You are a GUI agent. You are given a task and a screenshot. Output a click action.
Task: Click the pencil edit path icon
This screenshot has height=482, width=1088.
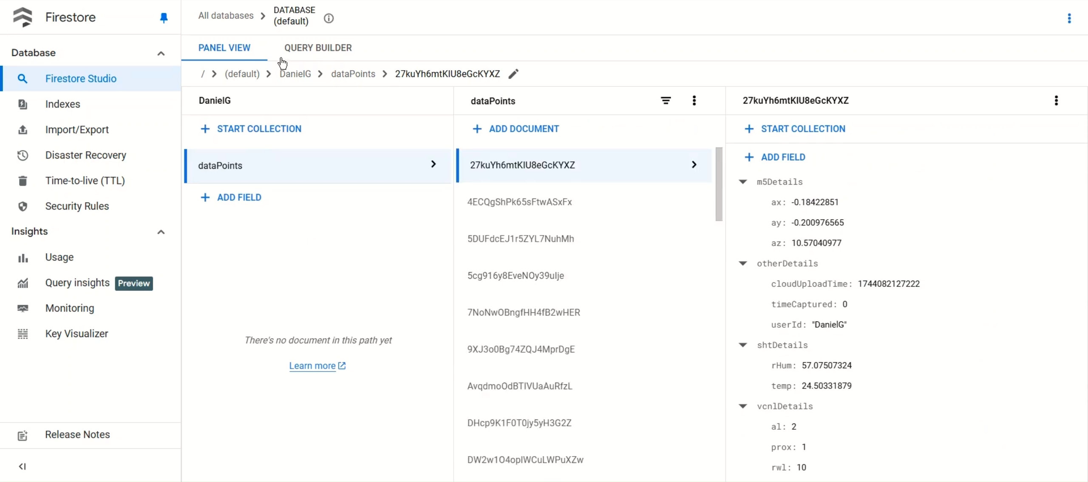click(513, 74)
